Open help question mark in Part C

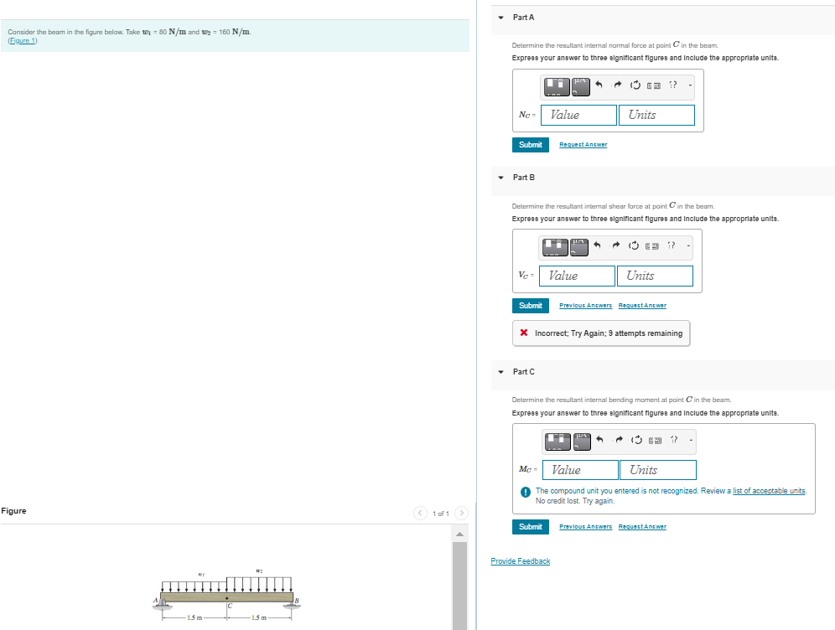pos(674,440)
